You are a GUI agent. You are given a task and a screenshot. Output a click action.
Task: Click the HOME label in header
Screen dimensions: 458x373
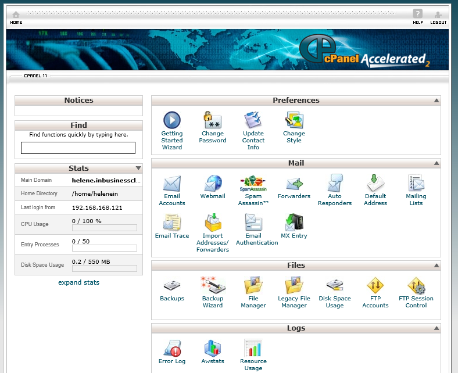(16, 22)
